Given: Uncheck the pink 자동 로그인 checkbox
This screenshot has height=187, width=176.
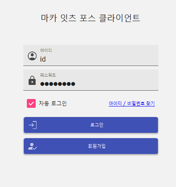Looking at the screenshot, I should click(x=31, y=103).
